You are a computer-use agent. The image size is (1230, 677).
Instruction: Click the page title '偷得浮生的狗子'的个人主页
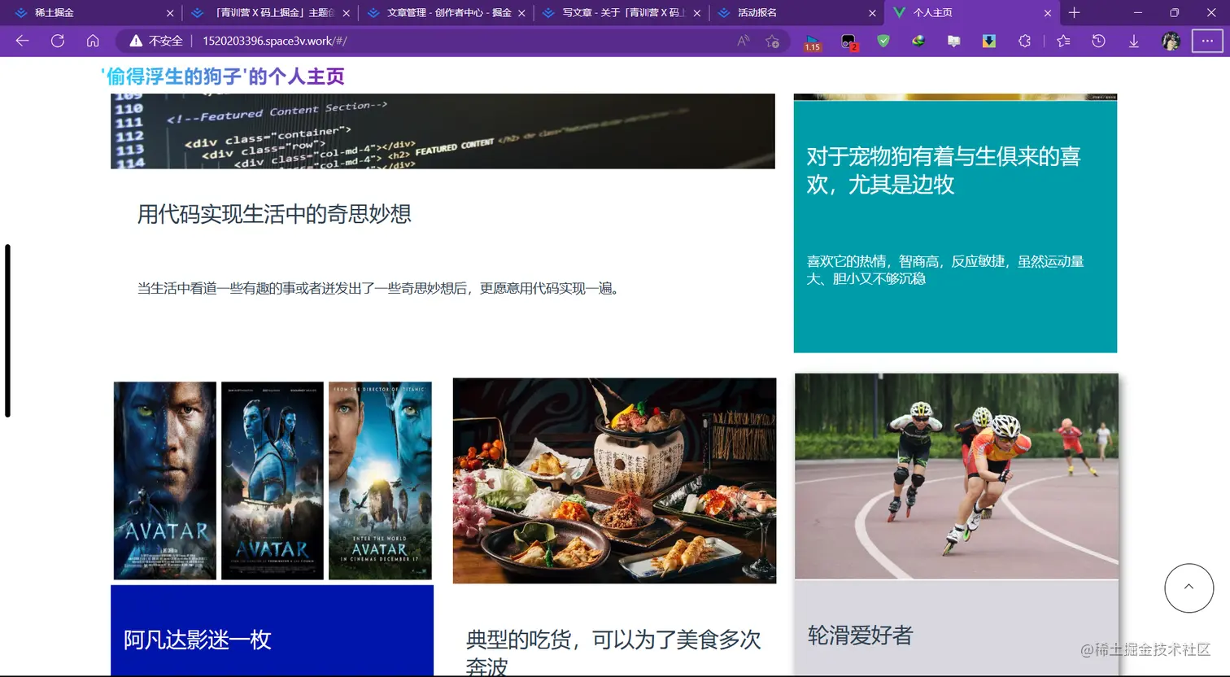point(223,76)
